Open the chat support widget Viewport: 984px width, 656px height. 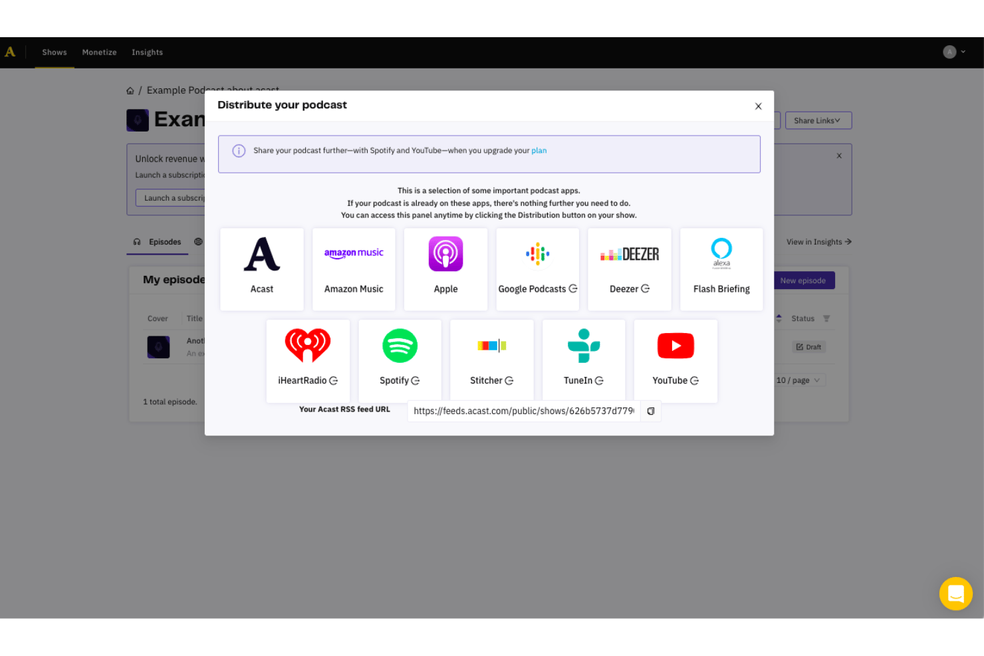[956, 594]
